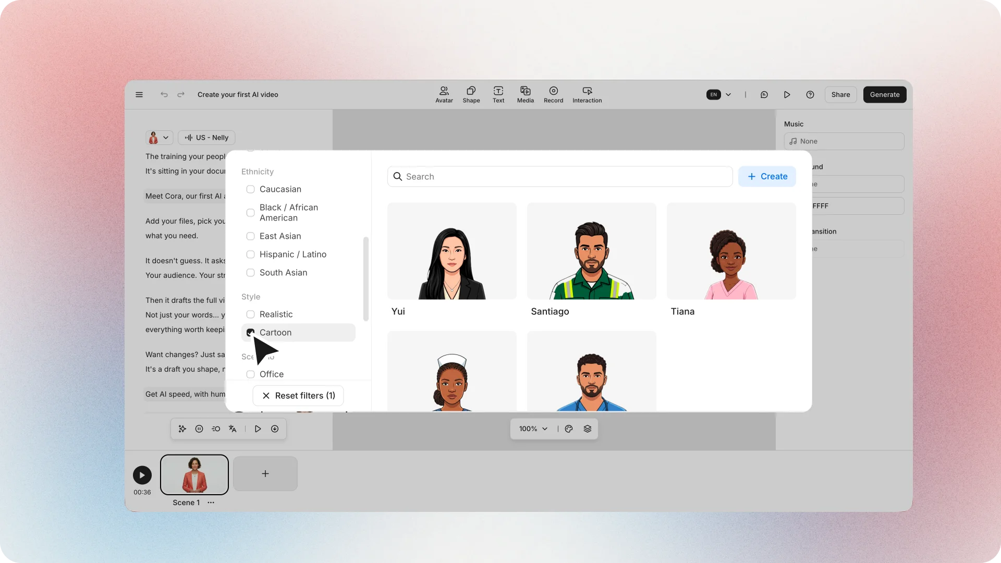
Task: Check the South Asian filter
Action: click(x=250, y=273)
